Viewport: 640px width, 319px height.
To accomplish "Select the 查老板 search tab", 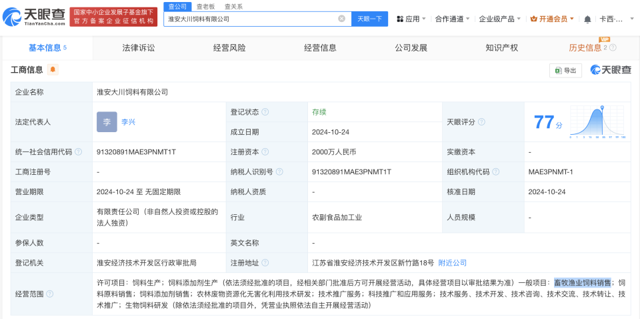I will pyautogui.click(x=205, y=6).
